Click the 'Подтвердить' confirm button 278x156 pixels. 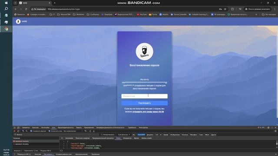[144, 103]
